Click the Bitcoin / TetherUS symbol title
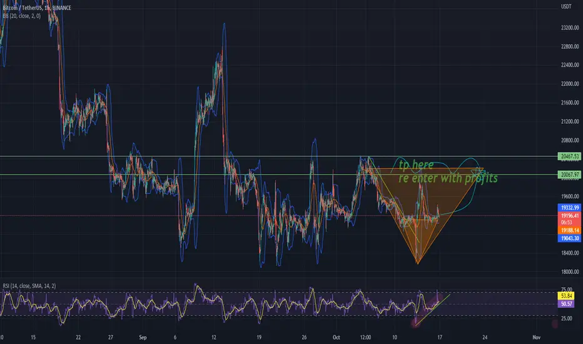583x344 pixels. 37,8
